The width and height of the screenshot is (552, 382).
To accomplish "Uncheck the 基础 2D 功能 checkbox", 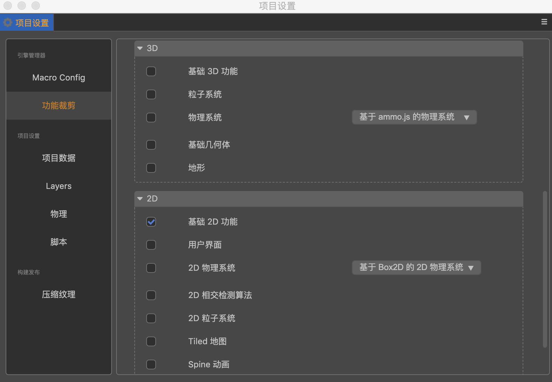I will (151, 222).
